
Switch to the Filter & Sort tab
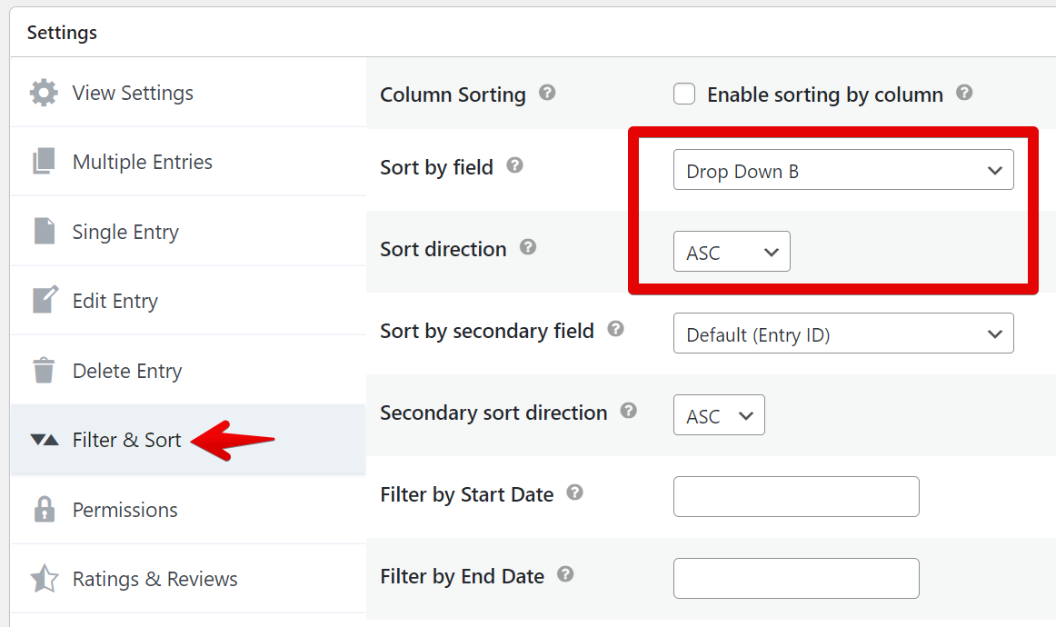pyautogui.click(x=127, y=440)
